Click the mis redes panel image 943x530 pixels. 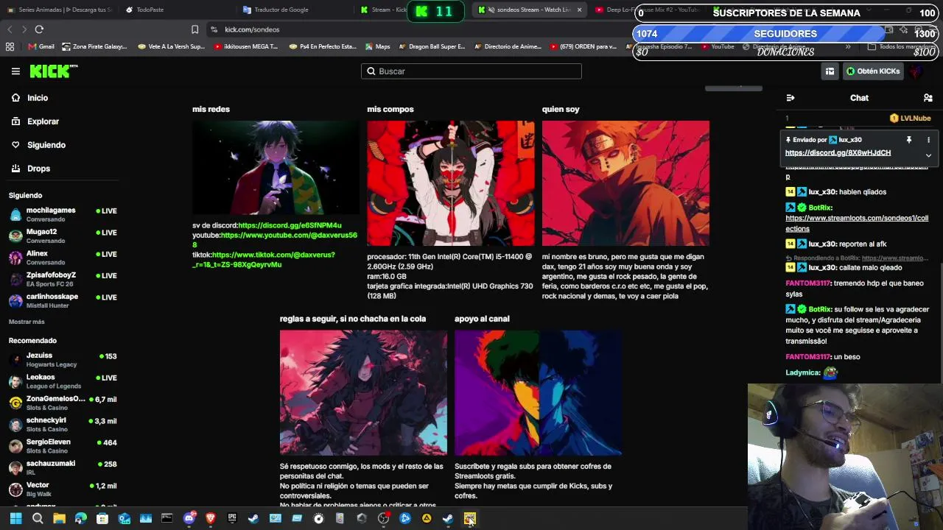point(276,168)
